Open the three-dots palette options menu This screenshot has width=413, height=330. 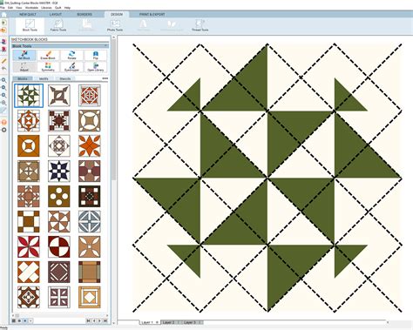pos(105,78)
